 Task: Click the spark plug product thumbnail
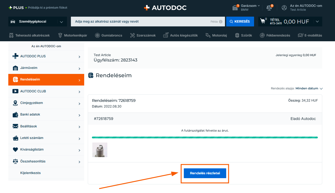pos(100,150)
